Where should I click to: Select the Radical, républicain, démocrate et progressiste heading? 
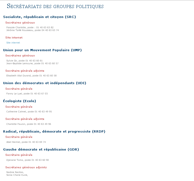coord(54,131)
